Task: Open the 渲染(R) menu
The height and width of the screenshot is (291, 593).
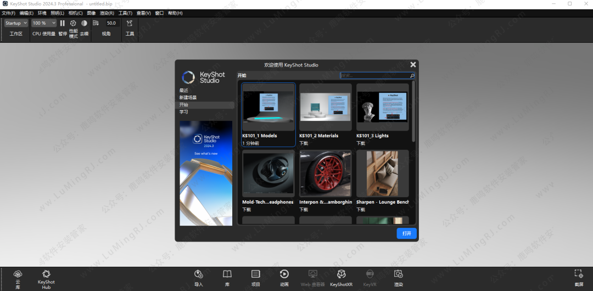Action: [x=107, y=13]
